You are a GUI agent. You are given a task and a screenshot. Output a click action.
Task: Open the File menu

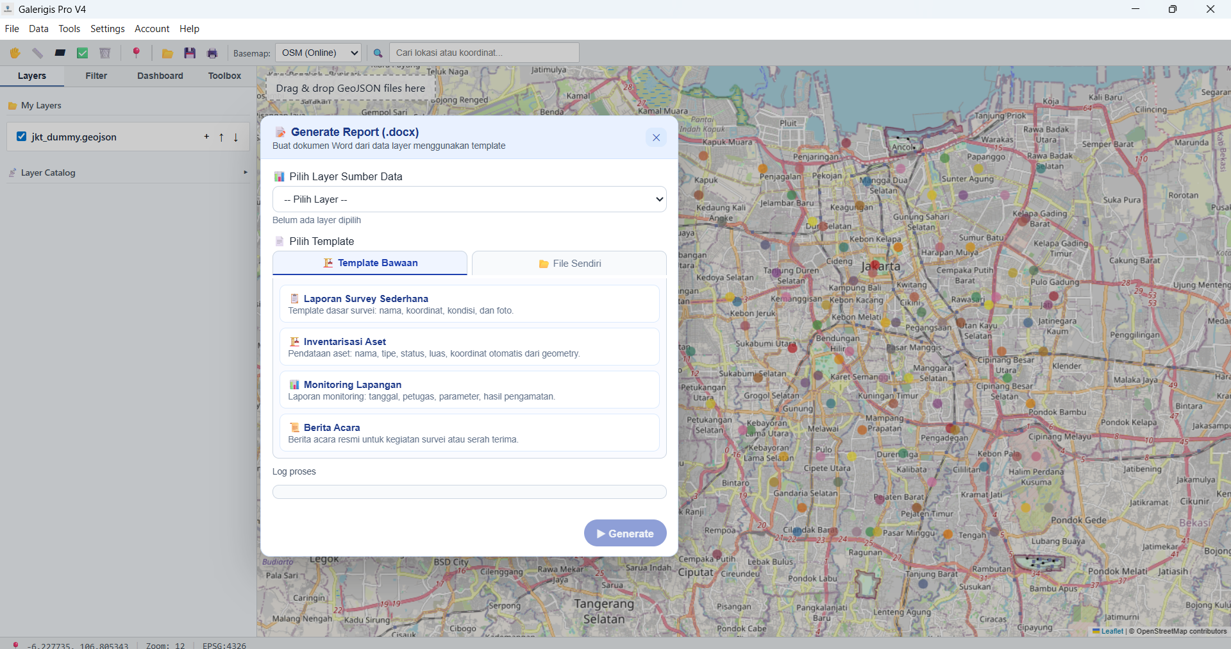pyautogui.click(x=12, y=29)
